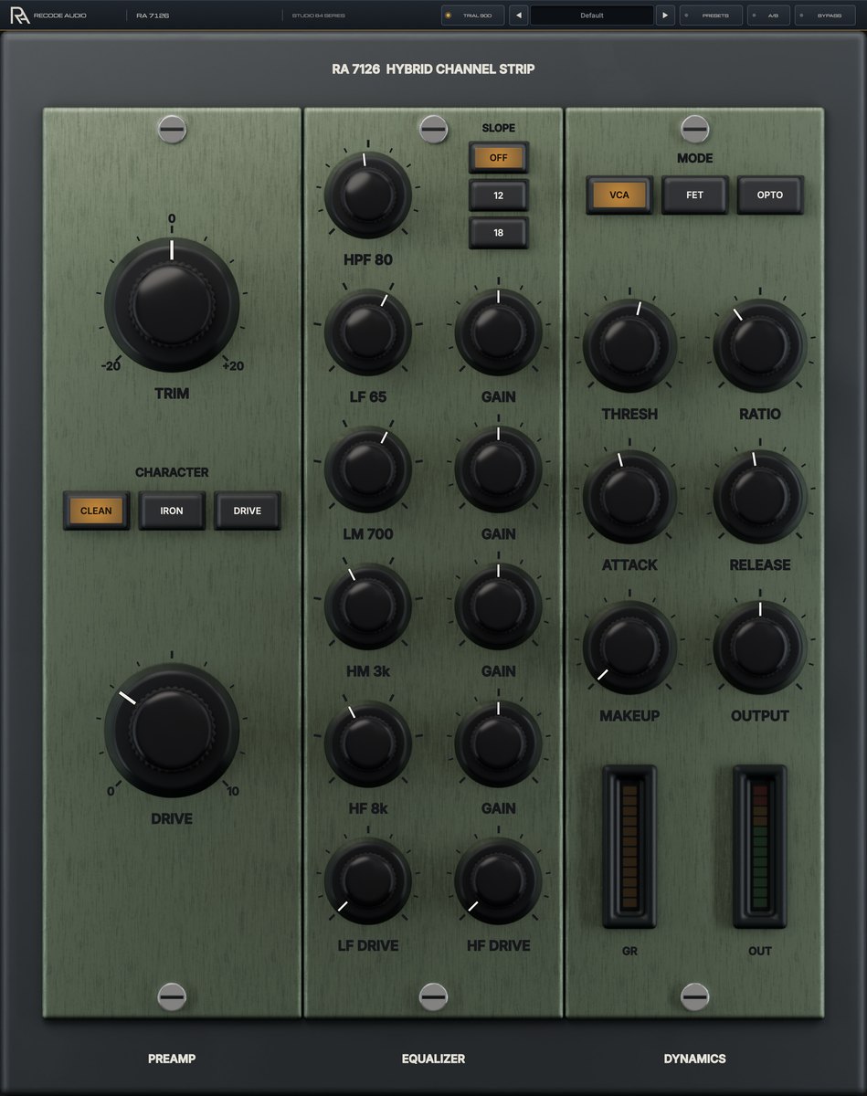Click the RATIO knob
This screenshot has width=867, height=1096.
(760, 345)
